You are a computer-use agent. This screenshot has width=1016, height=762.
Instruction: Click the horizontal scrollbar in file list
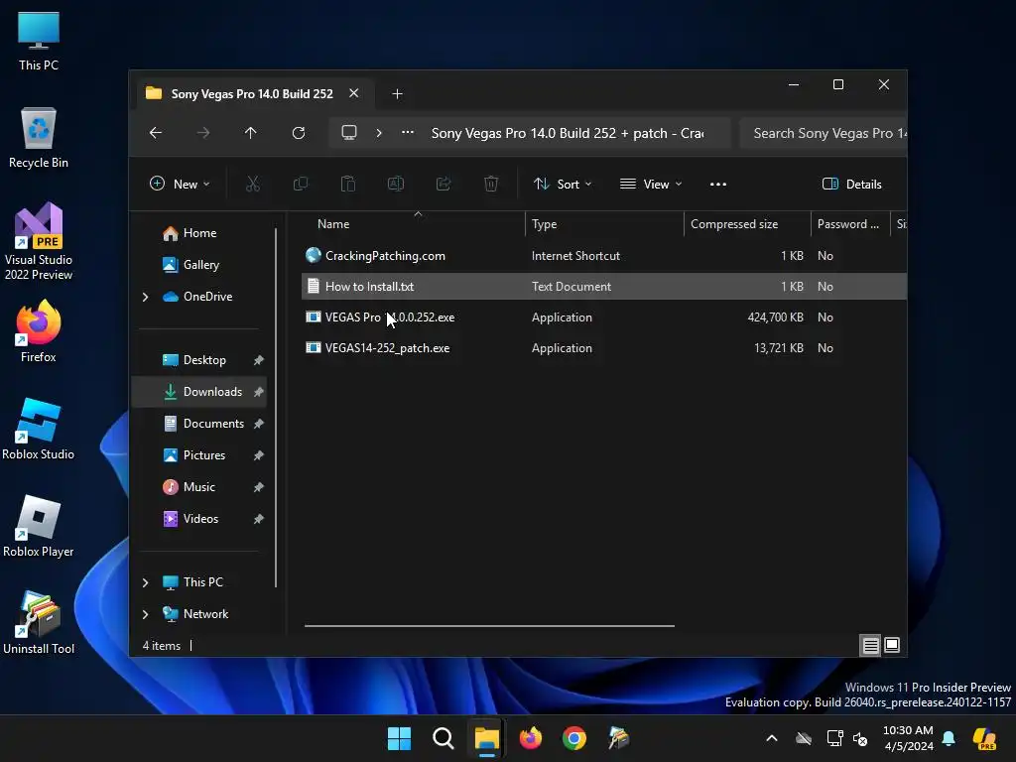tap(489, 626)
